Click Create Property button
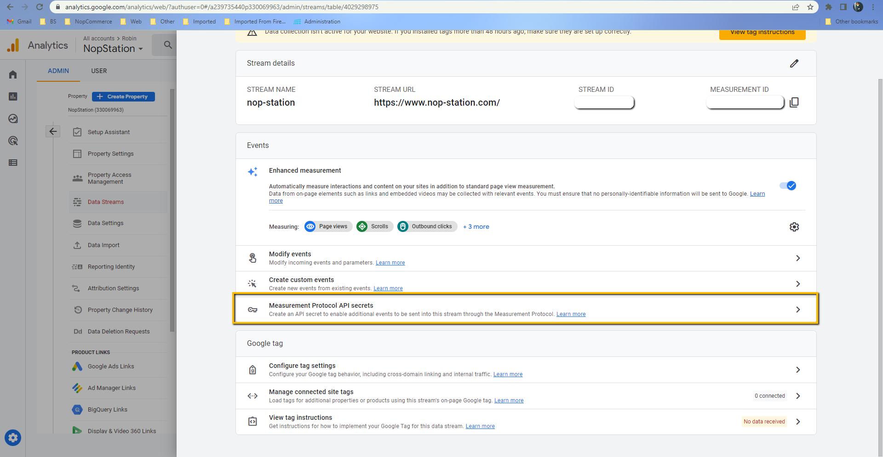 coord(123,96)
